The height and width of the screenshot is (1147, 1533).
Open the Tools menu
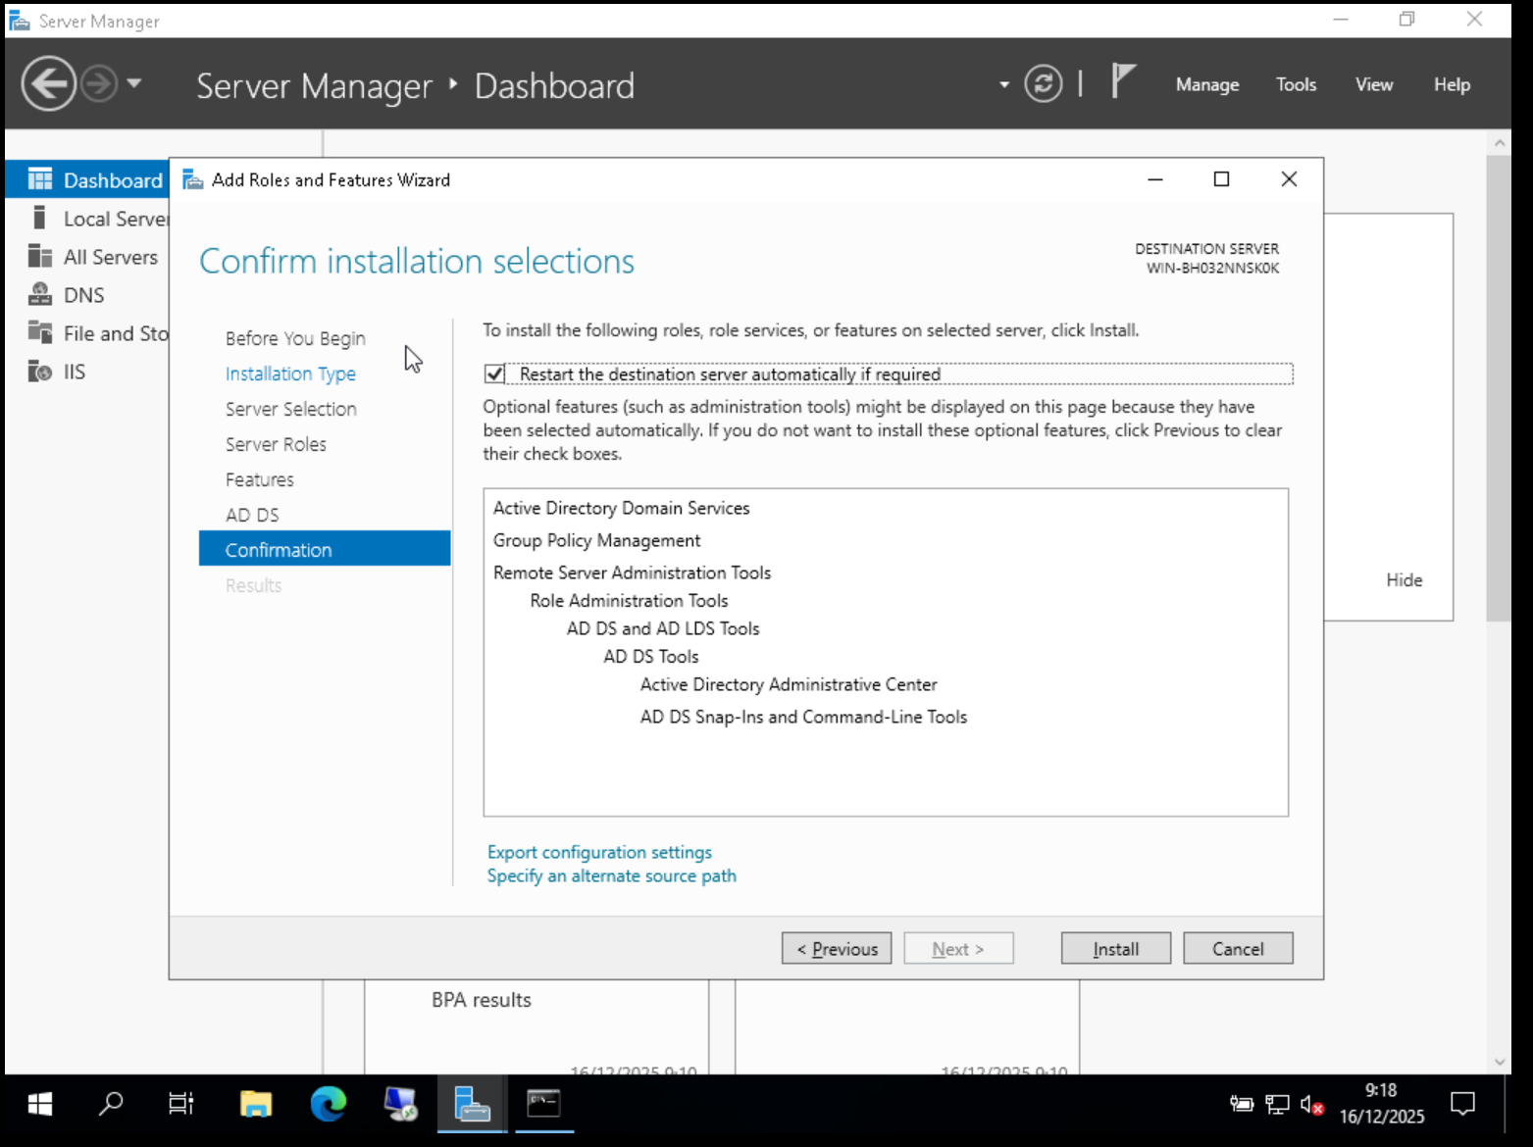click(1296, 84)
